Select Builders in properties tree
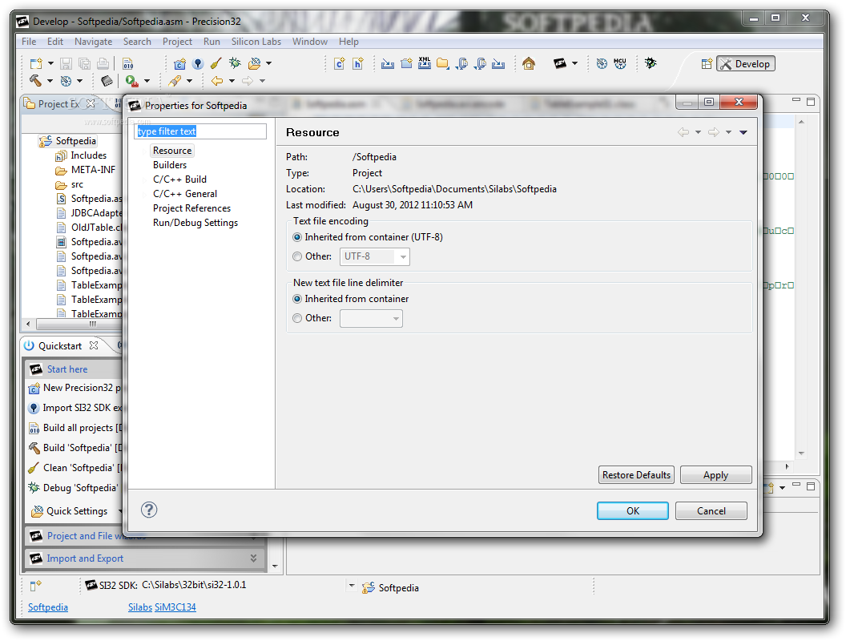The width and height of the screenshot is (846, 641). pyautogui.click(x=169, y=165)
